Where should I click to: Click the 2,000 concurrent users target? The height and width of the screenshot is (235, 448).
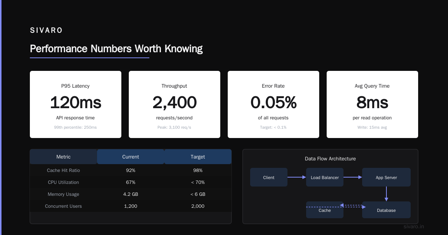(198, 206)
